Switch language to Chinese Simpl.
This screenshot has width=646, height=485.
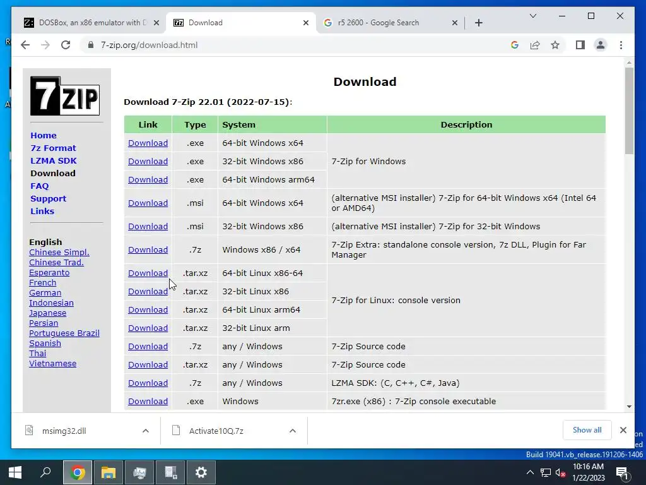(x=59, y=253)
